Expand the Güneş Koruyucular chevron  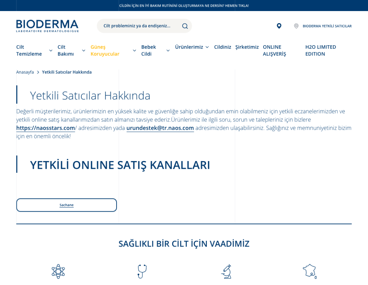coord(134,50)
